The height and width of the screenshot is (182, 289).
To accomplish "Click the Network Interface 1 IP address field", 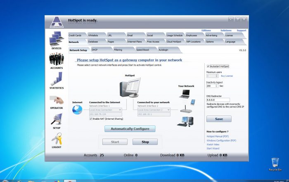I will tap(105, 114).
